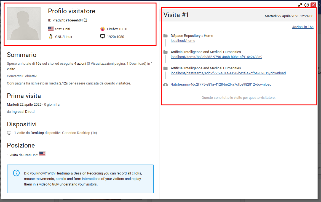This screenshot has width=321, height=202.
Task: Click the flag icon in the Posizione section
Action: pyautogui.click(x=42, y=154)
